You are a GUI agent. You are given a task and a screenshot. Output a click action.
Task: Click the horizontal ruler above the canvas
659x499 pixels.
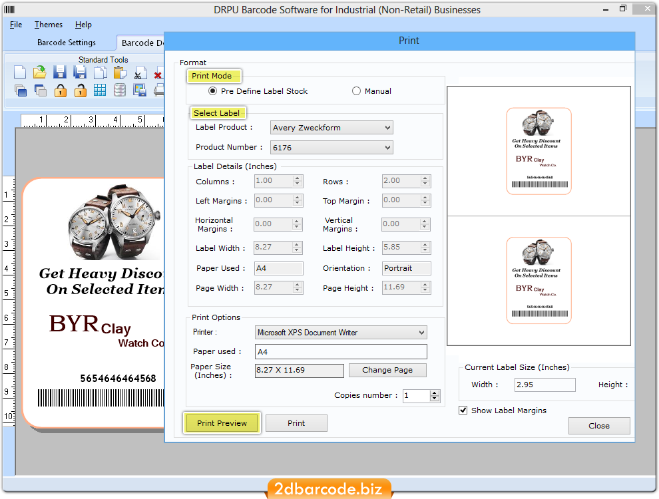click(x=93, y=120)
